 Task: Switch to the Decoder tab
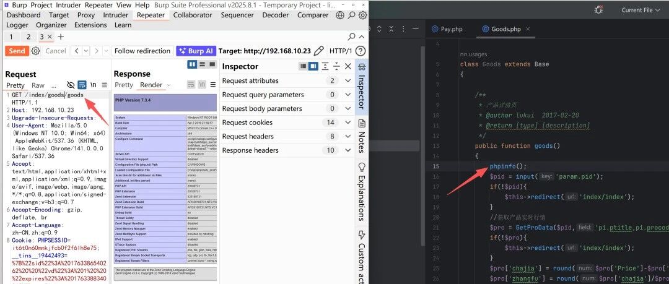(x=275, y=15)
